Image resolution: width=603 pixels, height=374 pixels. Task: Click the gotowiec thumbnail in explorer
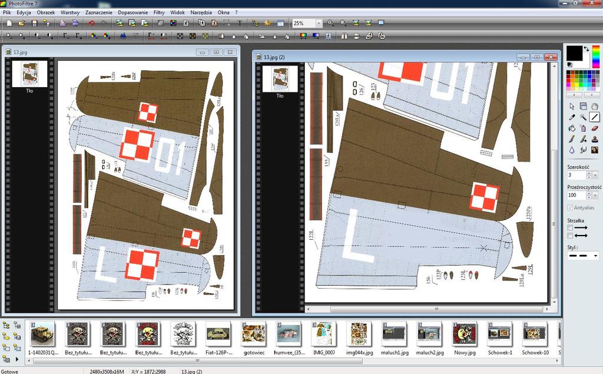(254, 335)
